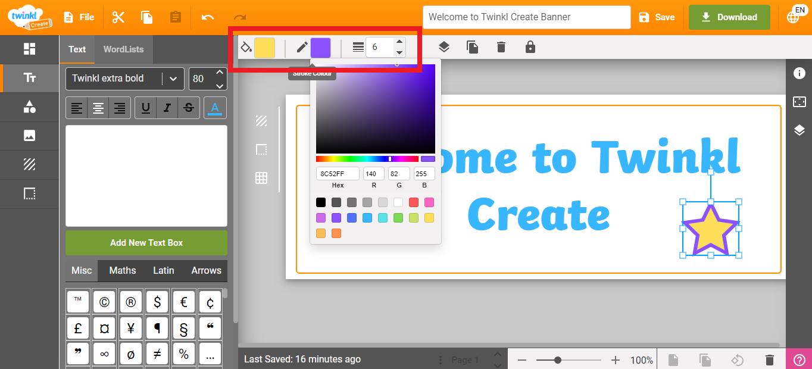Viewport: 812px width, 369px height.
Task: Click the zoom level slider
Action: 569,360
